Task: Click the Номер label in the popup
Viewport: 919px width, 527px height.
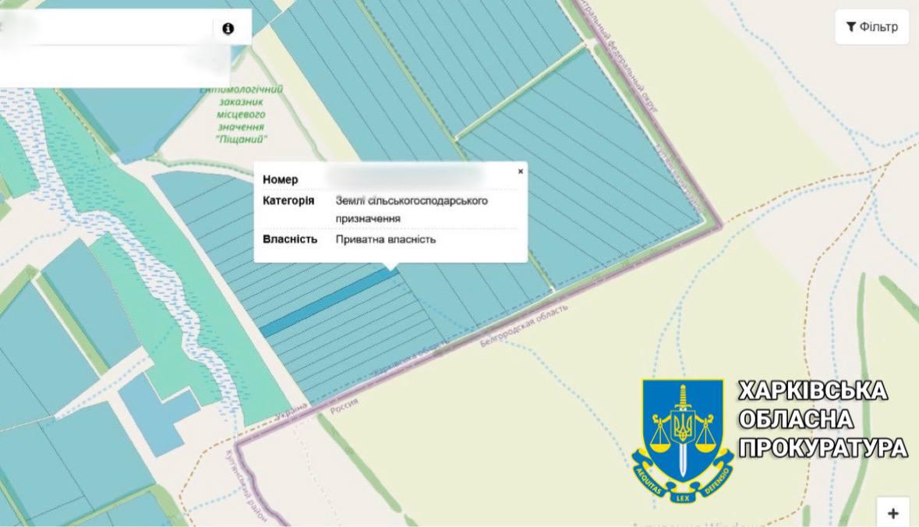Action: (280, 180)
